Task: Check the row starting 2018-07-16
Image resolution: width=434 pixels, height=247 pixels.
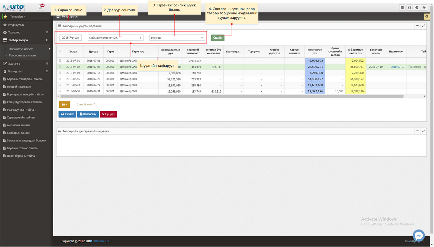Action: tap(60, 79)
